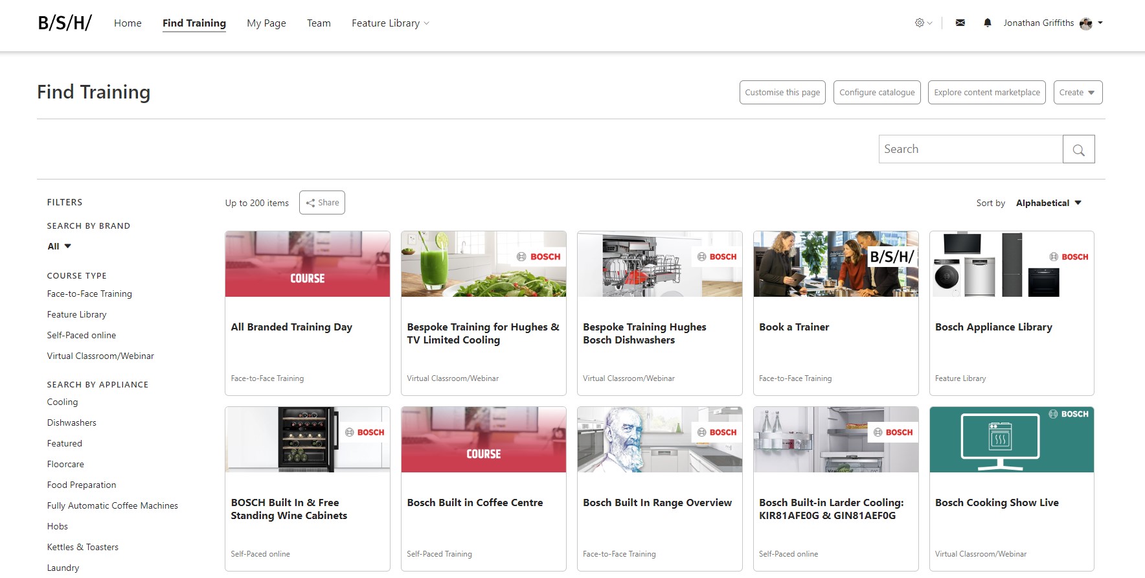This screenshot has height=578, width=1145.
Task: Open Book a Trainer card image
Action: (x=836, y=264)
